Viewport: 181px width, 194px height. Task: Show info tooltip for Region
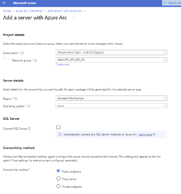point(16,99)
